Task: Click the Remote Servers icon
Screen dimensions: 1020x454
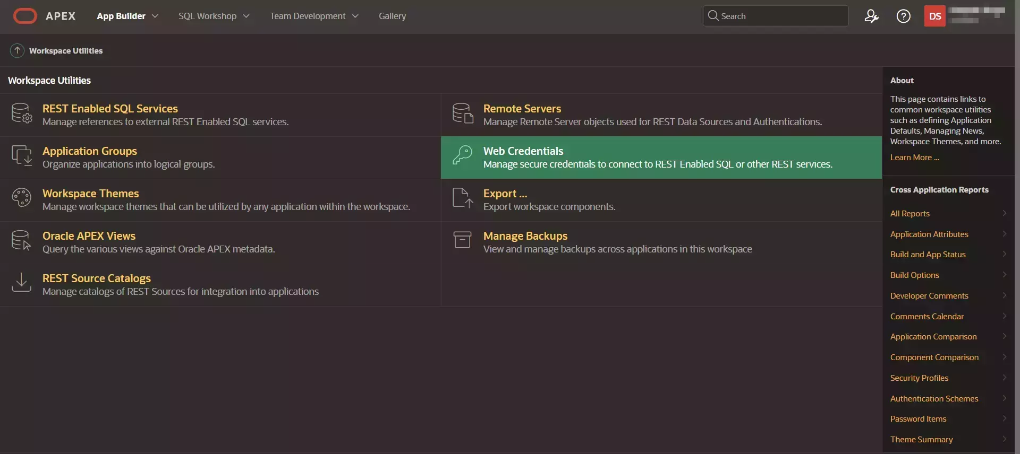Action: pyautogui.click(x=463, y=113)
